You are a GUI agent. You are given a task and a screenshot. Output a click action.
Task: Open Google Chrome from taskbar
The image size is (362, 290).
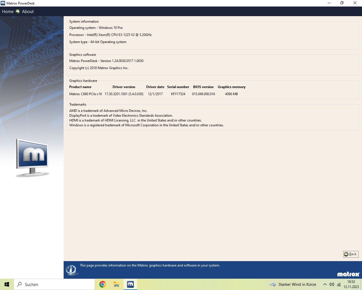(x=102, y=284)
